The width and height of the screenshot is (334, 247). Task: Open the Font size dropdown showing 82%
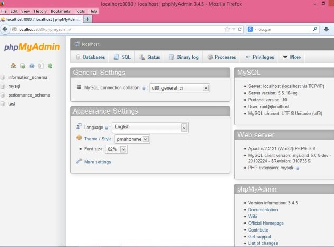(116, 149)
